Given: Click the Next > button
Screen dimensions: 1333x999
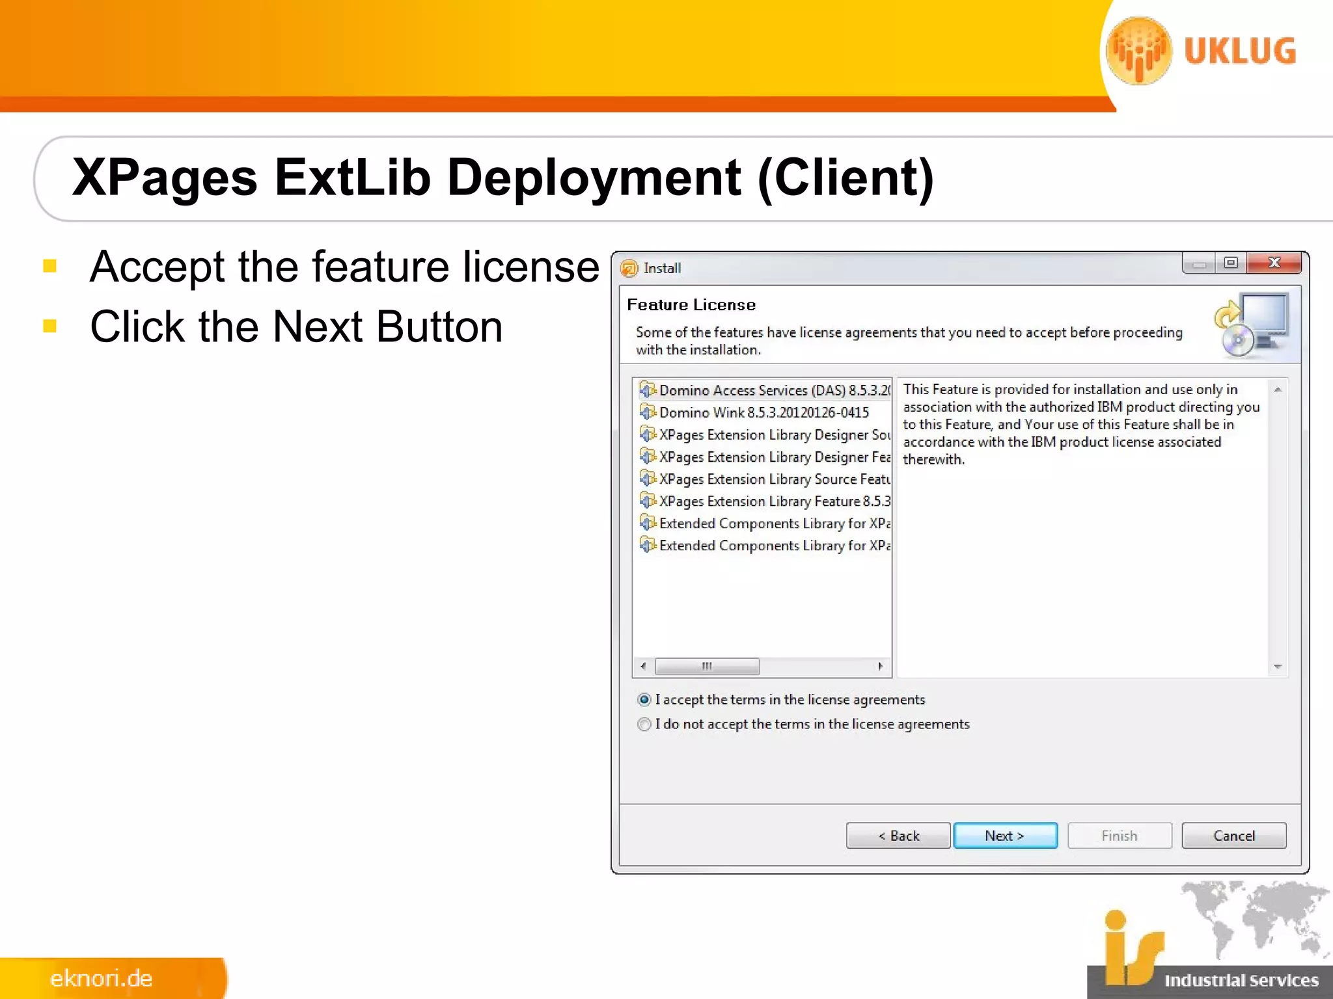Looking at the screenshot, I should tap(1005, 836).
